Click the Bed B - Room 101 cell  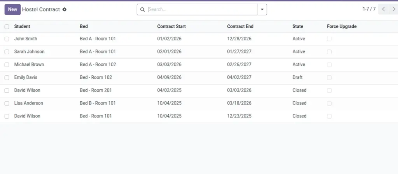[98, 103]
